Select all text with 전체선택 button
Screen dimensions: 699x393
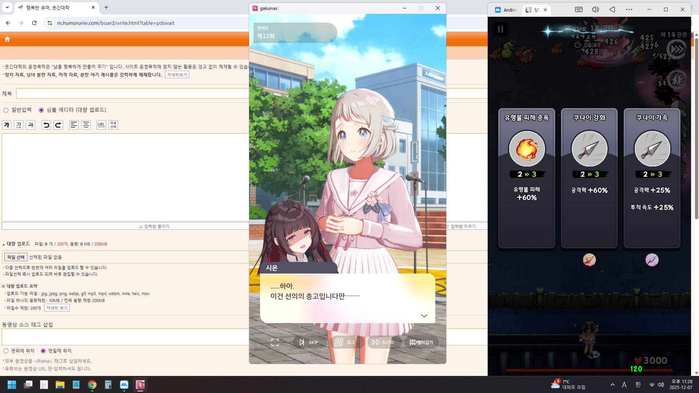(x=113, y=125)
